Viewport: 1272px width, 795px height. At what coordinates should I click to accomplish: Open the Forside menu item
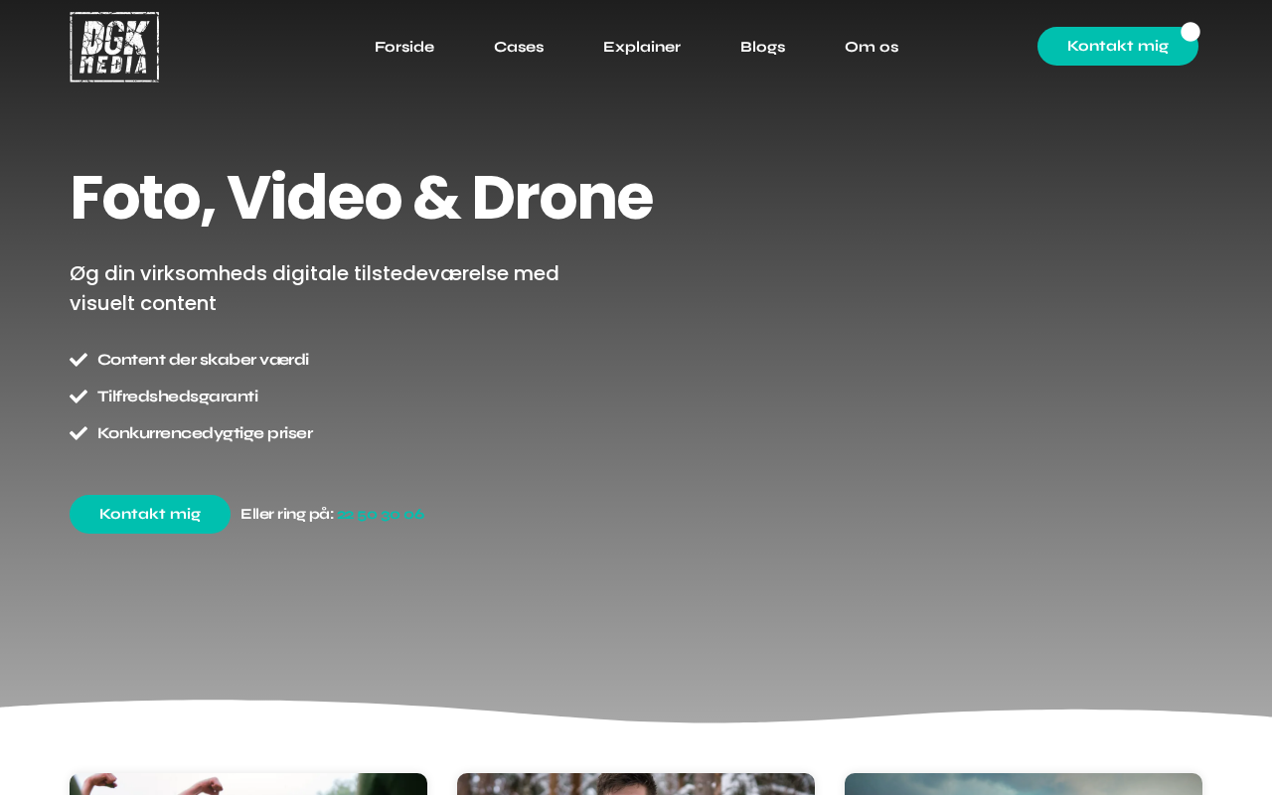pos(404,47)
